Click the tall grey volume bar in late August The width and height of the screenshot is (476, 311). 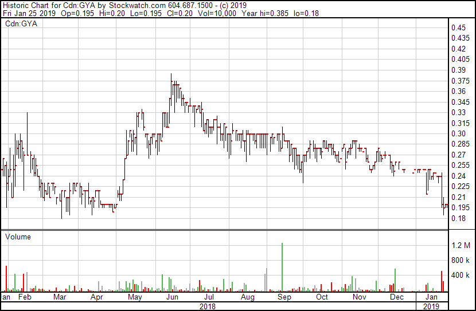pyautogui.click(x=267, y=279)
